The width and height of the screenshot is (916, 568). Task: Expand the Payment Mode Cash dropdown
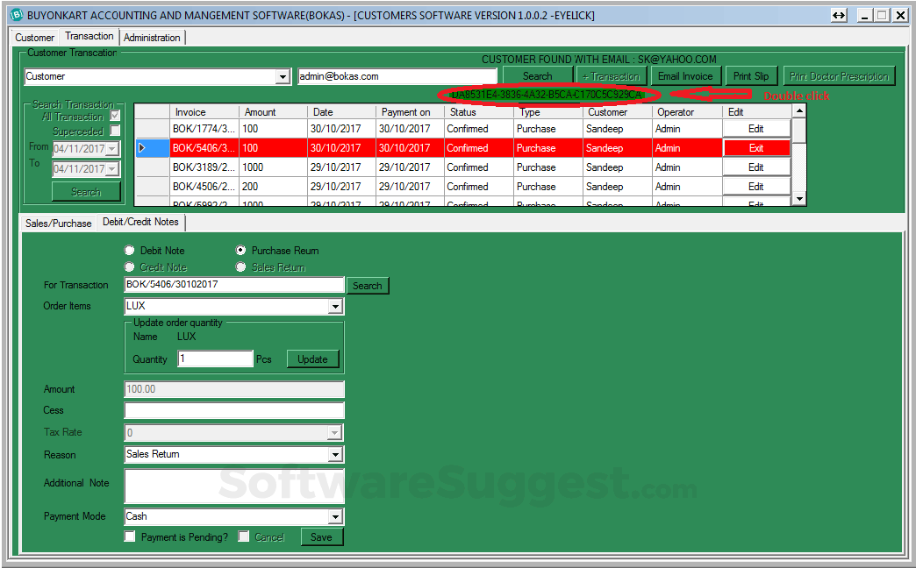tap(334, 517)
